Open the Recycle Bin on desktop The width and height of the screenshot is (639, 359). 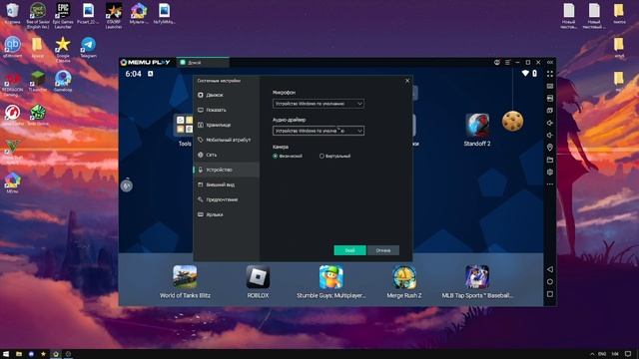(12, 14)
